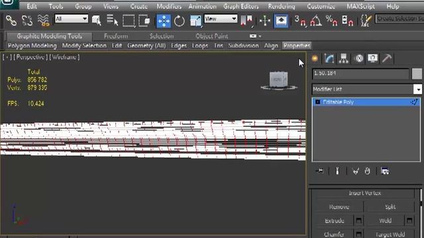424x238 pixels.
Task: Open the Create command panel tab
Action: [x=315, y=59]
